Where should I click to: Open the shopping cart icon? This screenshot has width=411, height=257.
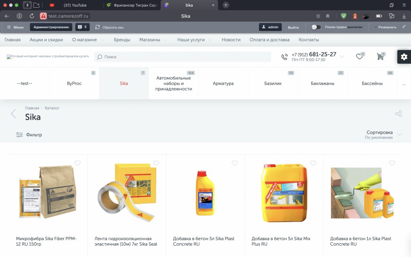point(380,57)
